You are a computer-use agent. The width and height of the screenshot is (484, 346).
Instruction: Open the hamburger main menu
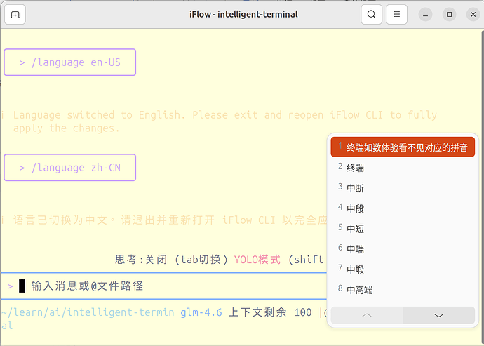[x=396, y=14]
